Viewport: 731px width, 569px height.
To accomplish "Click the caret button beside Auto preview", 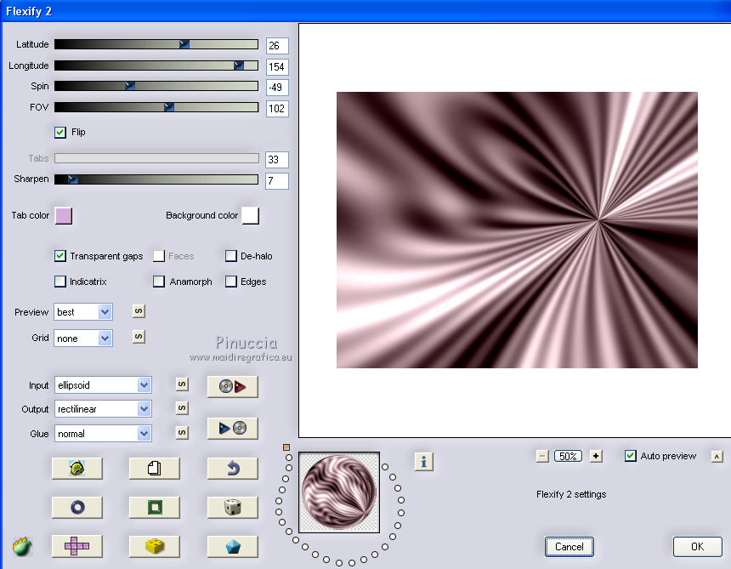I will (717, 457).
